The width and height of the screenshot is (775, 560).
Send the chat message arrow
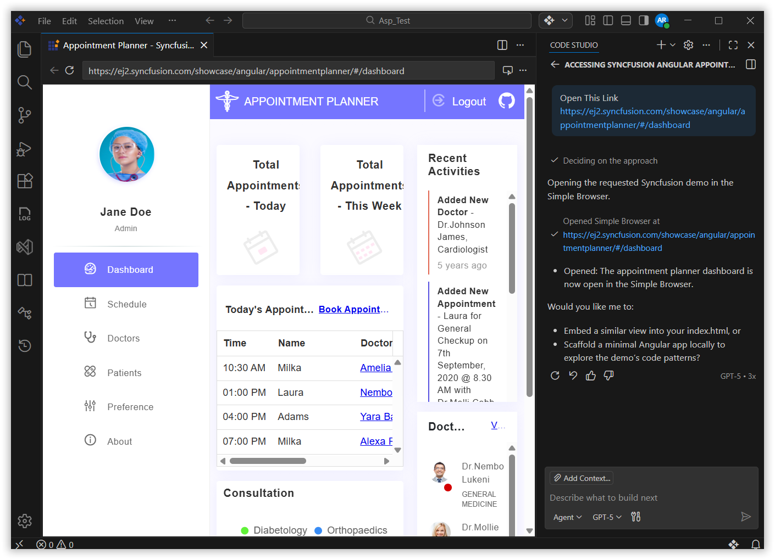[745, 517]
